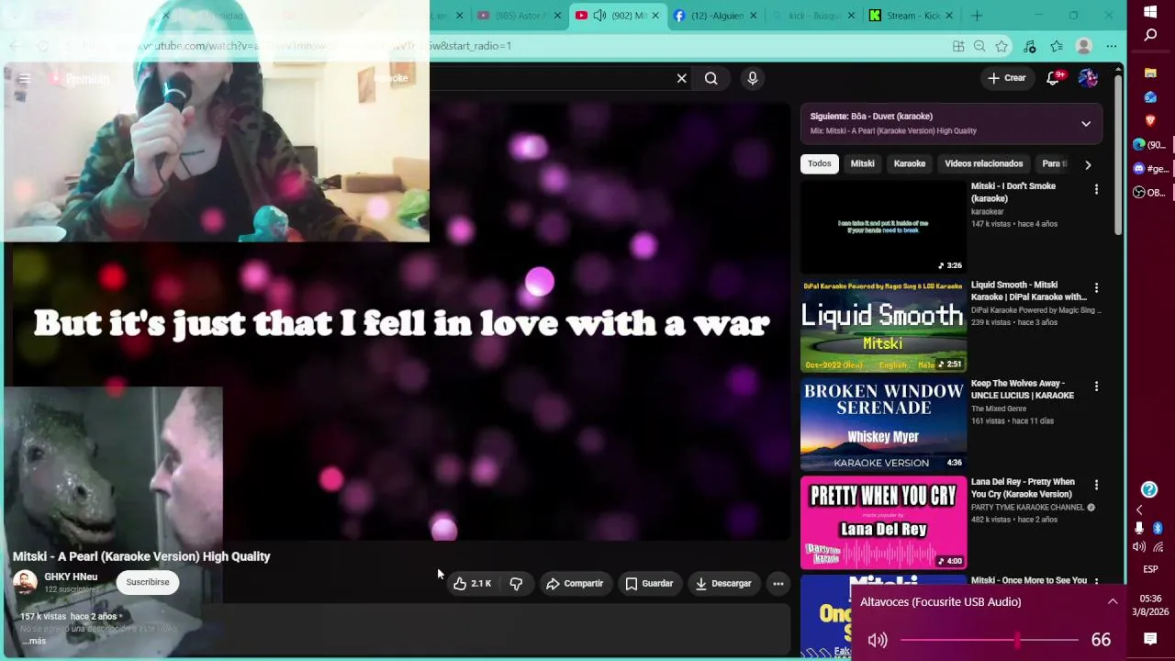The height and width of the screenshot is (661, 1175).
Task: Expand the audio device list chevron
Action: click(x=1113, y=601)
